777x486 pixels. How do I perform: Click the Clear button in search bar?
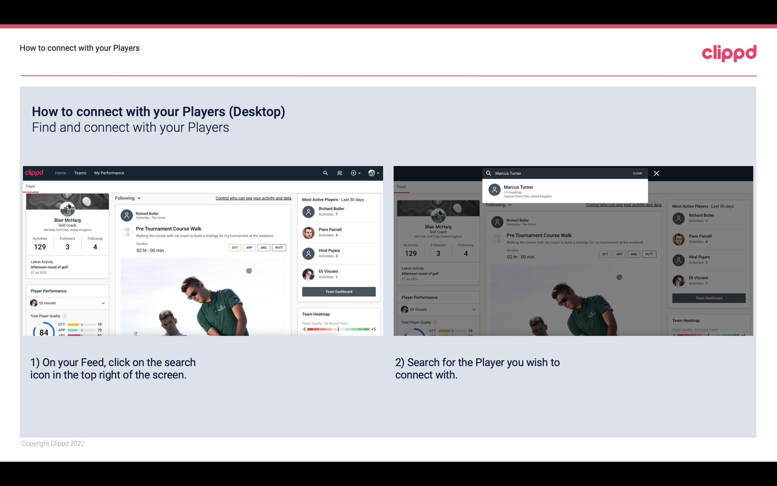638,173
